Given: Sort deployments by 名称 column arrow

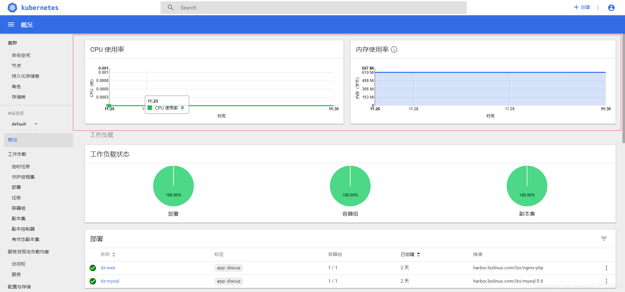Looking at the screenshot, I should point(114,255).
